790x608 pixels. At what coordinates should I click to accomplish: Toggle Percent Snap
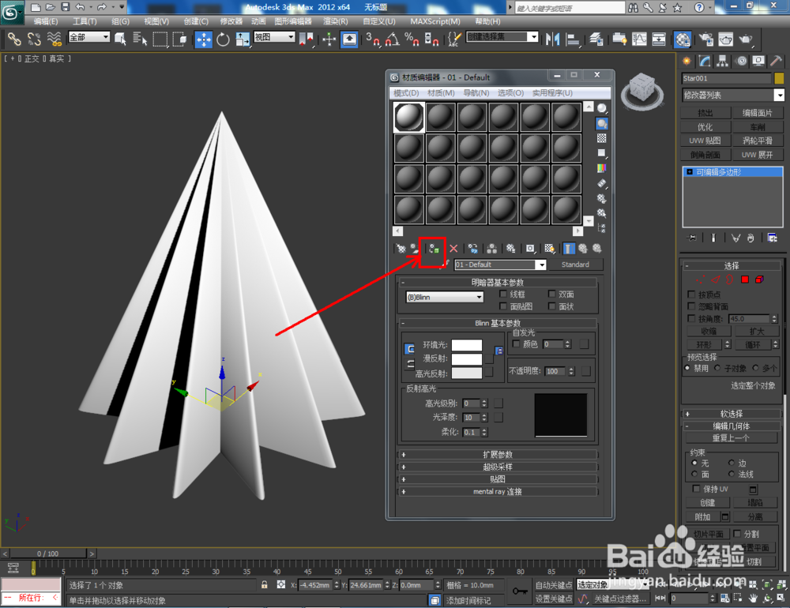click(x=412, y=39)
